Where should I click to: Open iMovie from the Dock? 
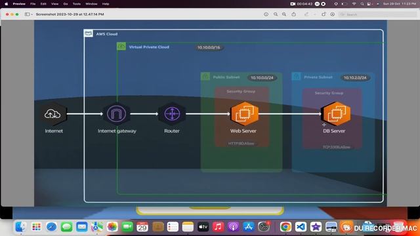(316, 227)
